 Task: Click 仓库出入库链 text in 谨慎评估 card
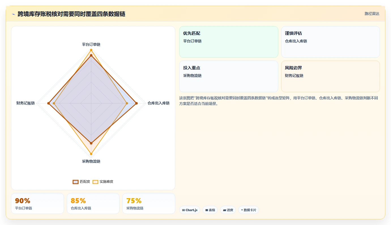coord(296,41)
